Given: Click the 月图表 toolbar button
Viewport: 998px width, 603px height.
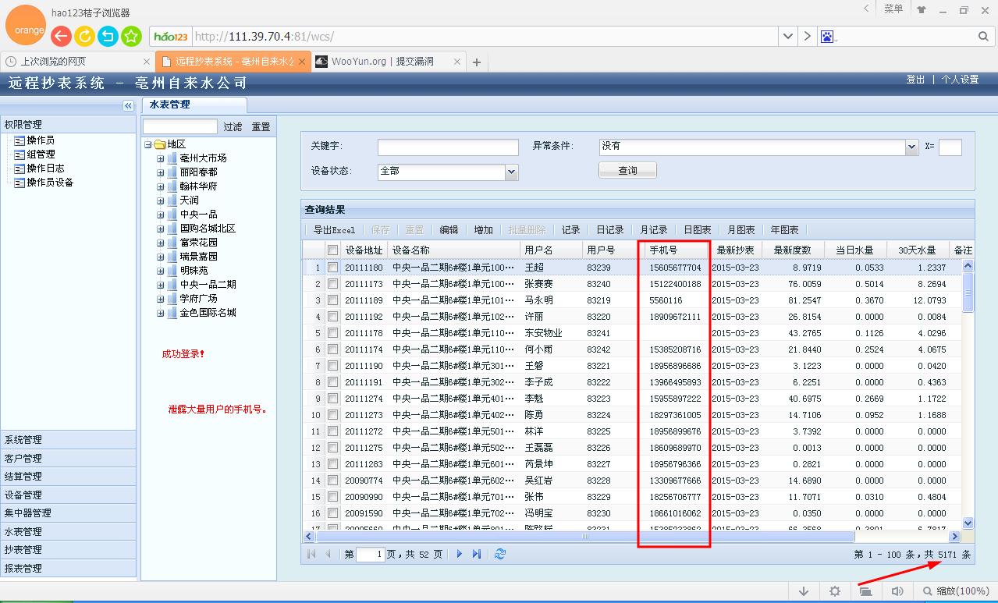Looking at the screenshot, I should tap(741, 230).
